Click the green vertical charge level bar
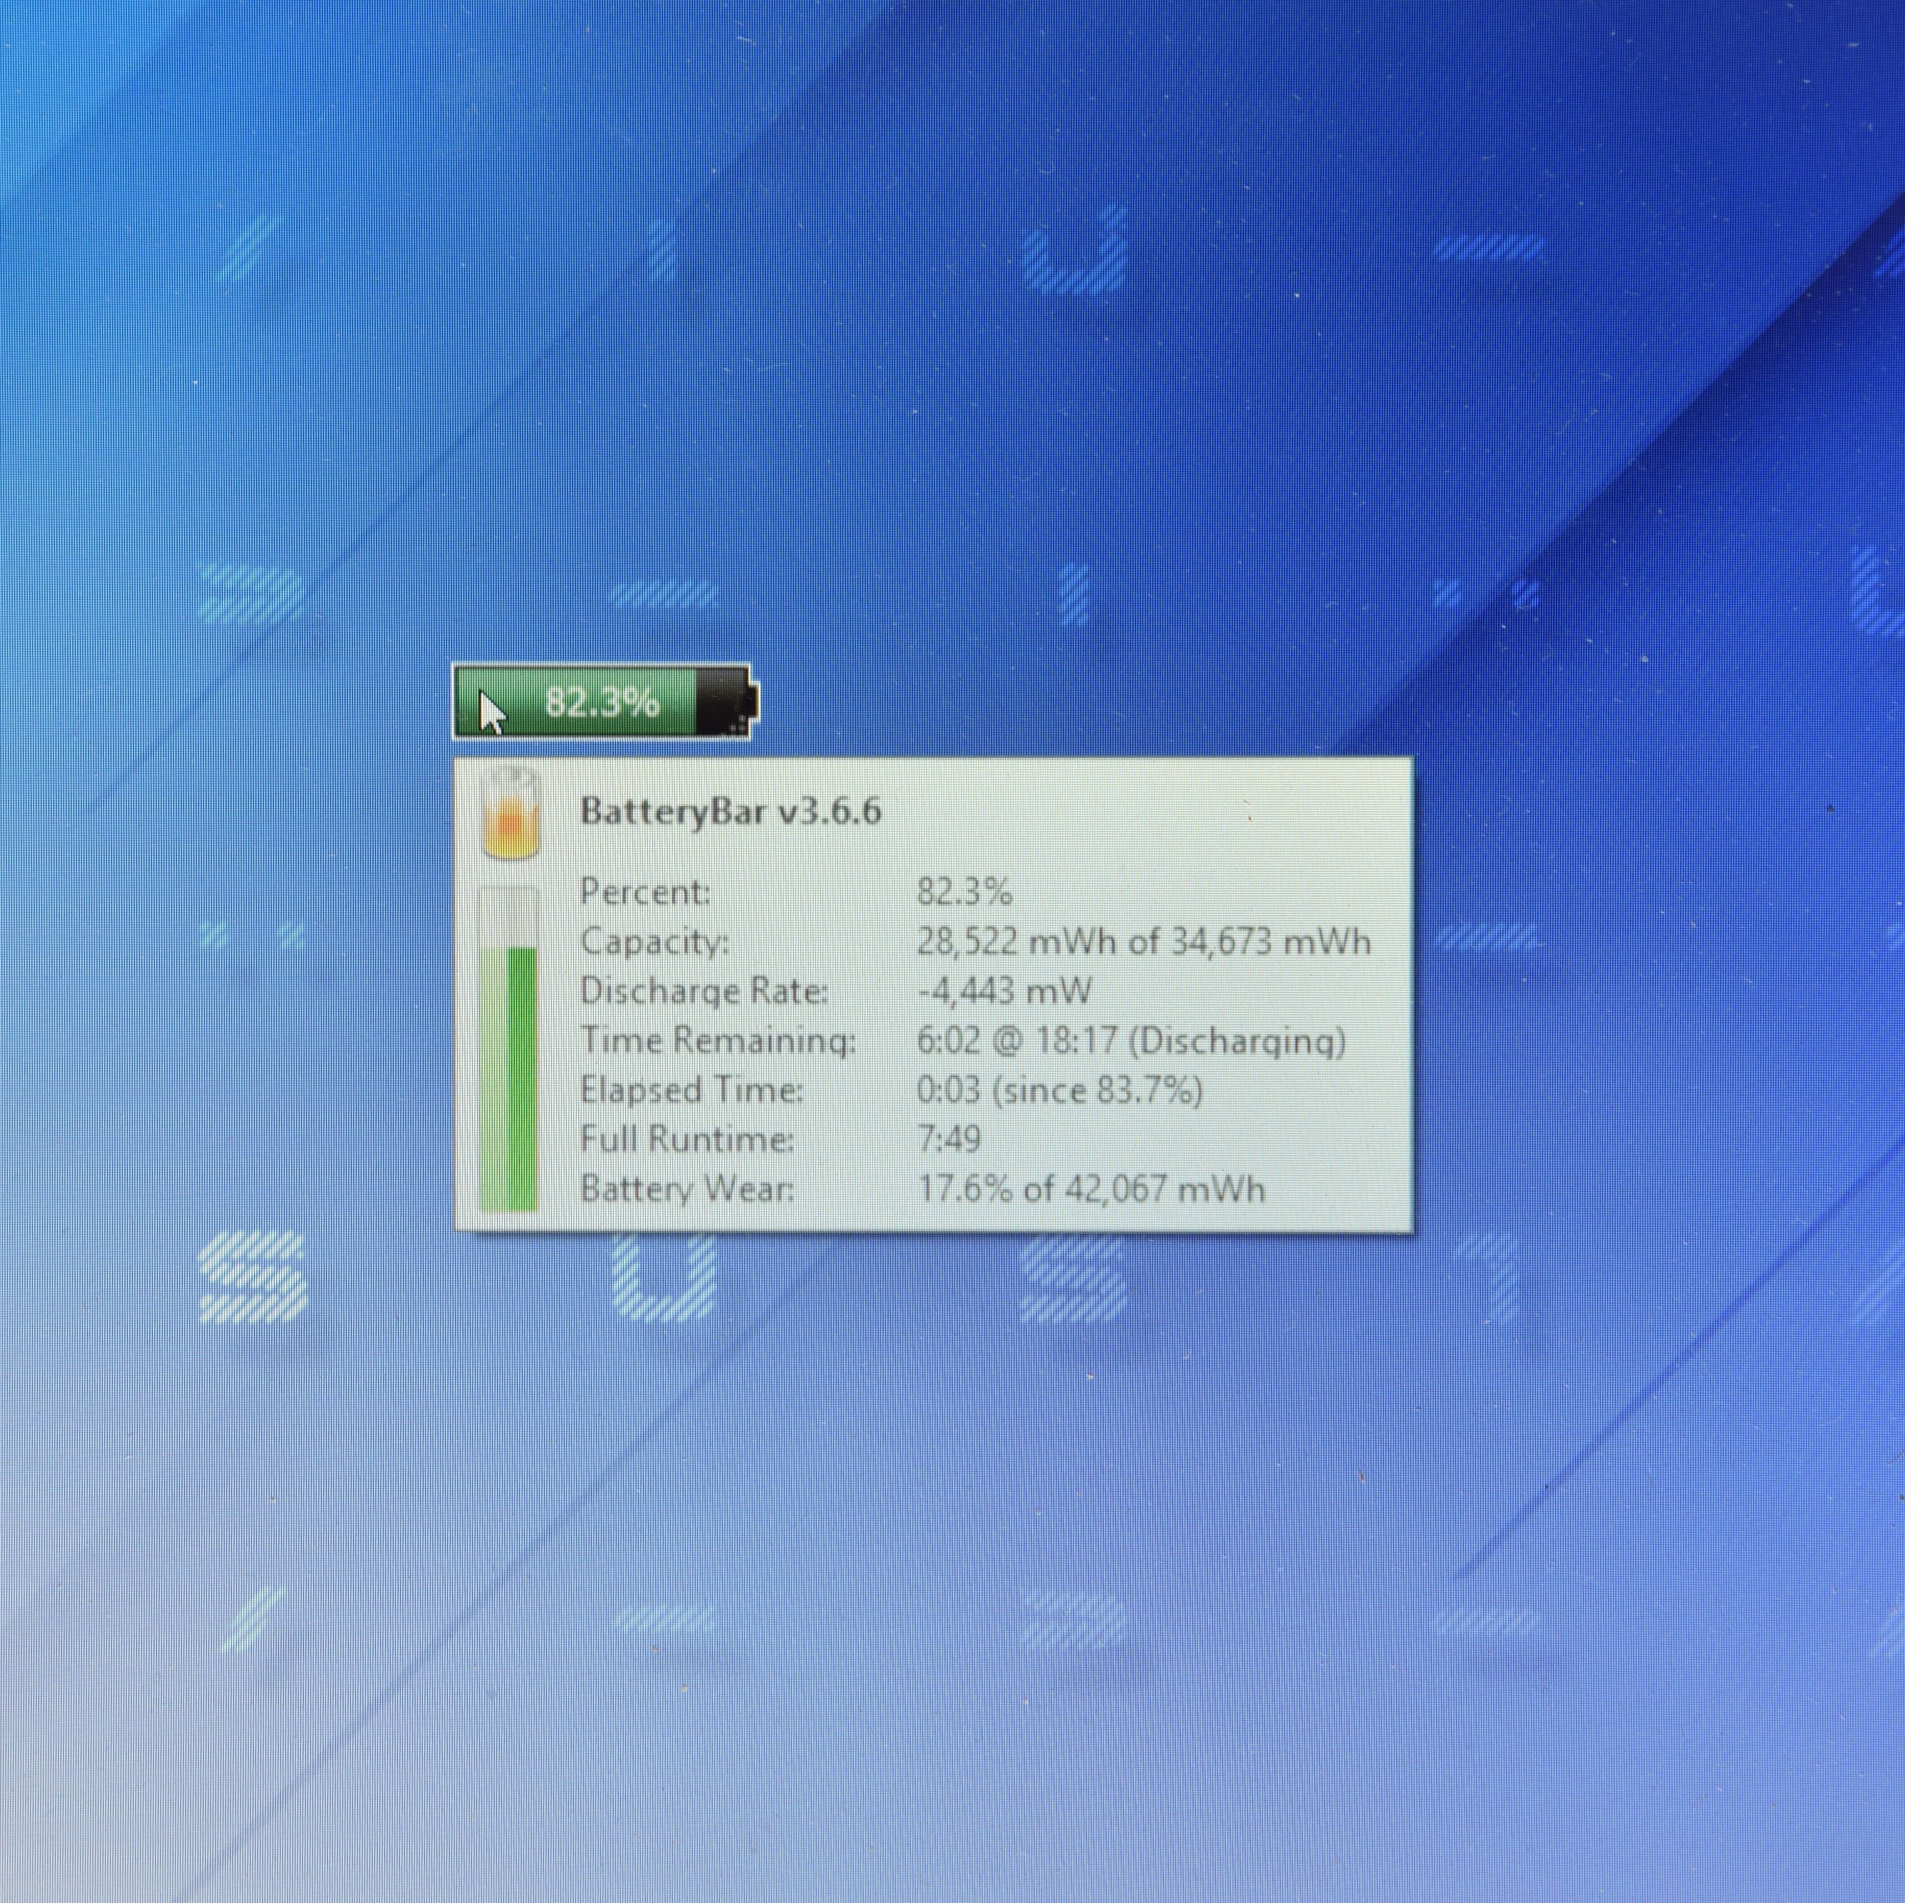Viewport: 1905px width, 1903px height. (509, 1049)
